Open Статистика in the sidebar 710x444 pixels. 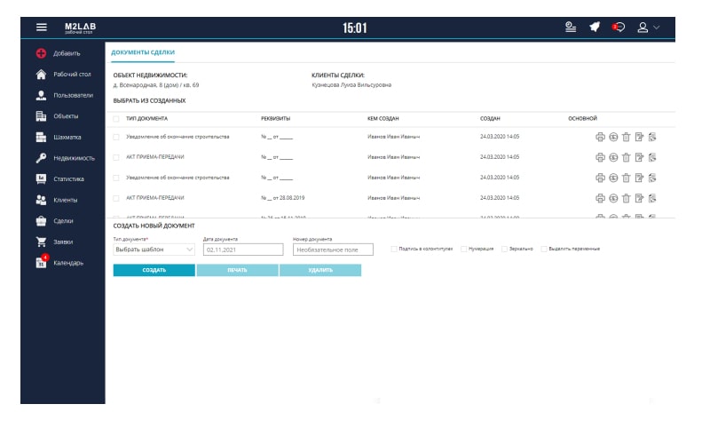pyautogui.click(x=59, y=178)
